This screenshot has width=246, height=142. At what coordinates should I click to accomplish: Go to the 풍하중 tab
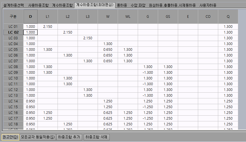[122, 5]
